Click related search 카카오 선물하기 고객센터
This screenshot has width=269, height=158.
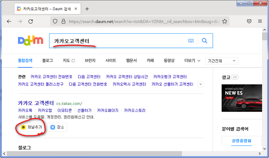(172, 84)
